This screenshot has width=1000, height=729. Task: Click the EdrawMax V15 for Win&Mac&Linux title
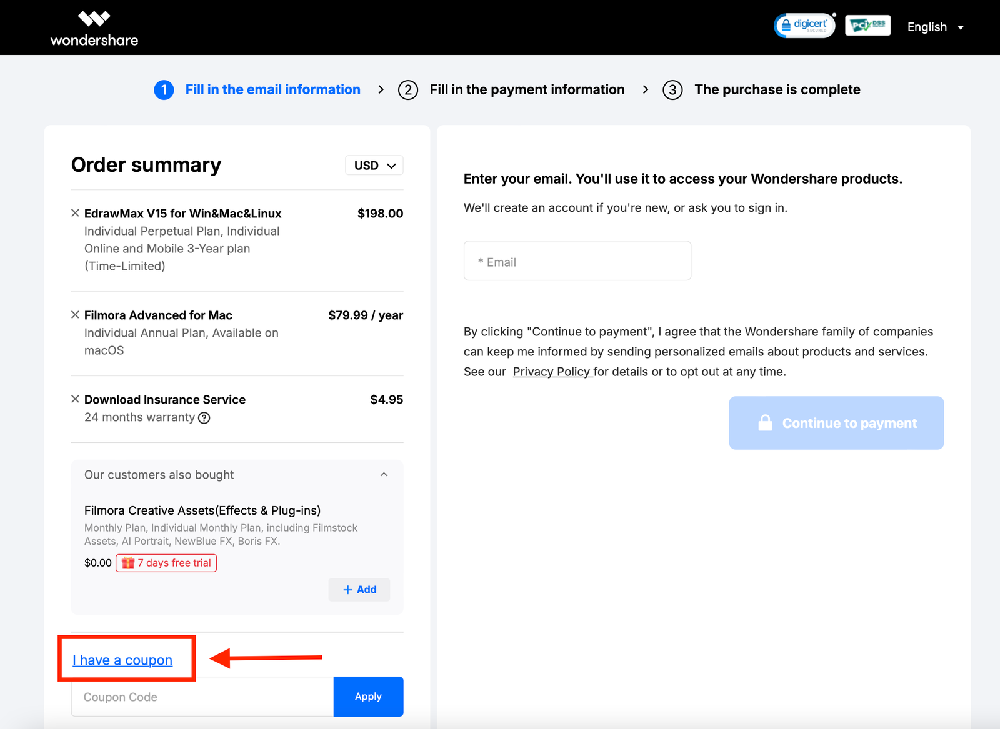click(x=183, y=214)
